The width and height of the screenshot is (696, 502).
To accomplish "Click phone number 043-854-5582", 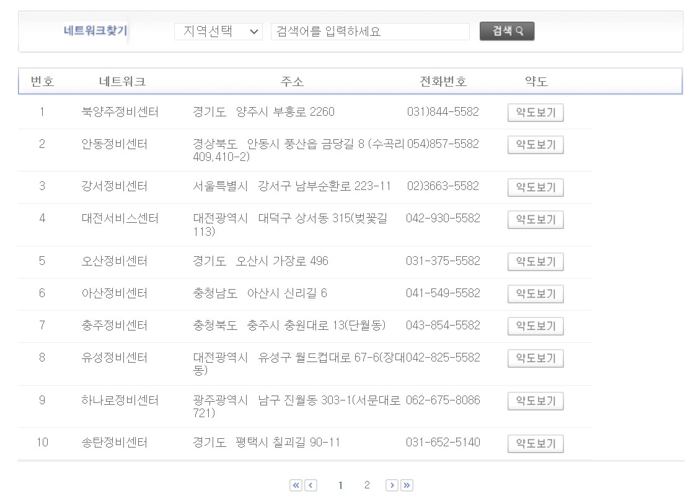I will pos(443,326).
